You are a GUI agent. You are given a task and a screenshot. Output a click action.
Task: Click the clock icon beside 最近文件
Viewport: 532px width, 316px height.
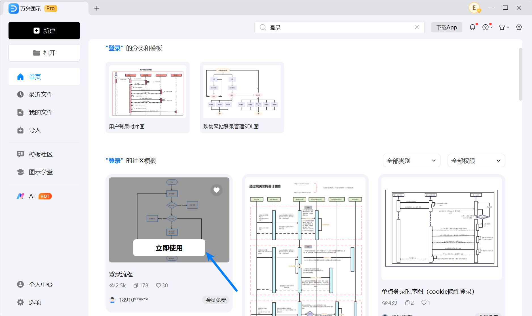(x=20, y=94)
